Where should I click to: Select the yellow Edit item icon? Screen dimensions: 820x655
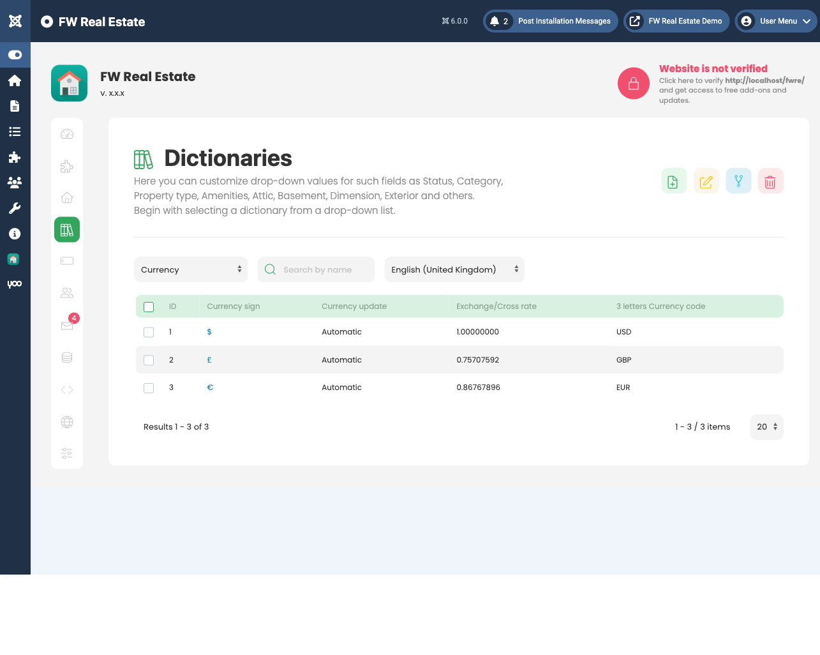tap(706, 181)
